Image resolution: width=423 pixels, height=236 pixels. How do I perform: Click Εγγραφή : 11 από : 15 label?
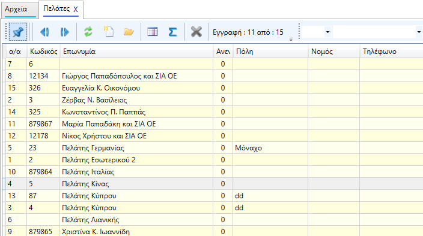click(x=248, y=32)
